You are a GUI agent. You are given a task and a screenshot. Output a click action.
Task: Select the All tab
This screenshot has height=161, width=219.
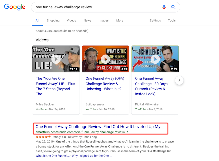[x=37, y=21]
